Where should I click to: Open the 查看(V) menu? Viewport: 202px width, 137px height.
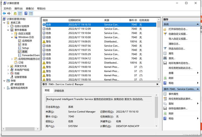pos(30,8)
